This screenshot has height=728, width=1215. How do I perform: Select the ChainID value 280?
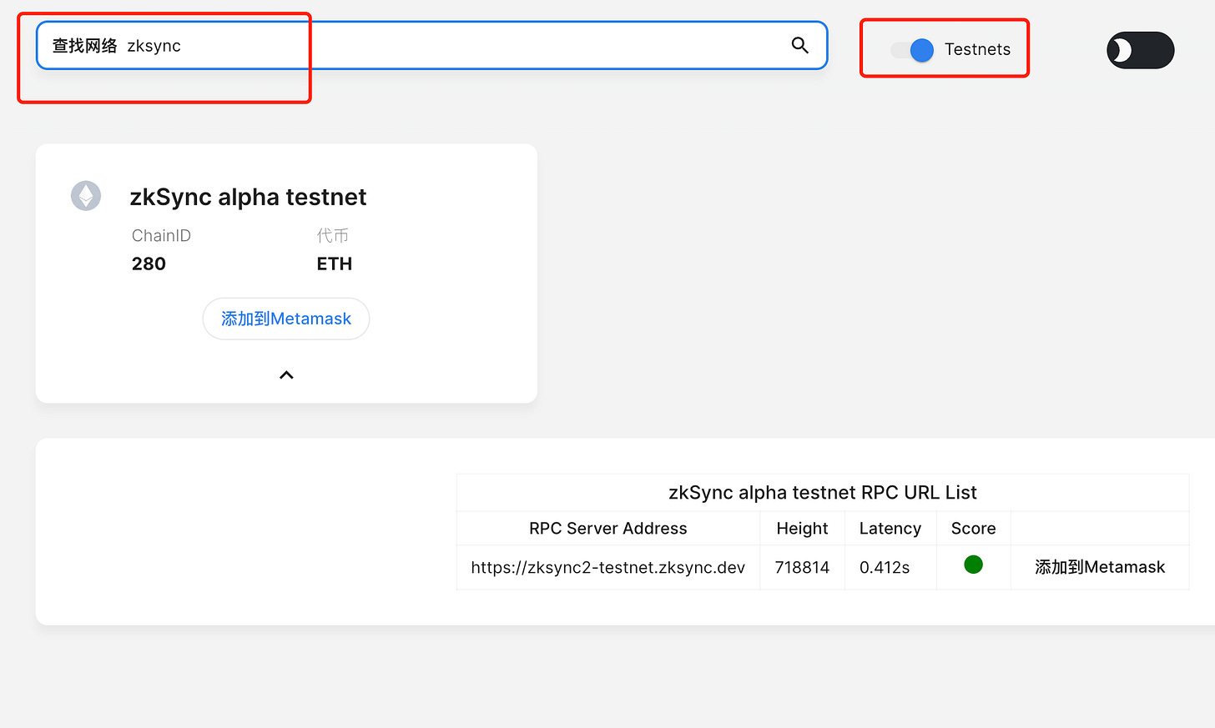(x=149, y=264)
